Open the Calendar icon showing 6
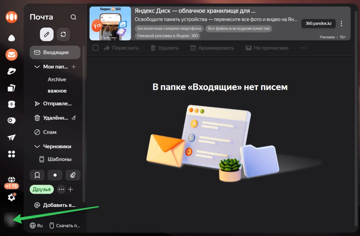 pos(12,104)
